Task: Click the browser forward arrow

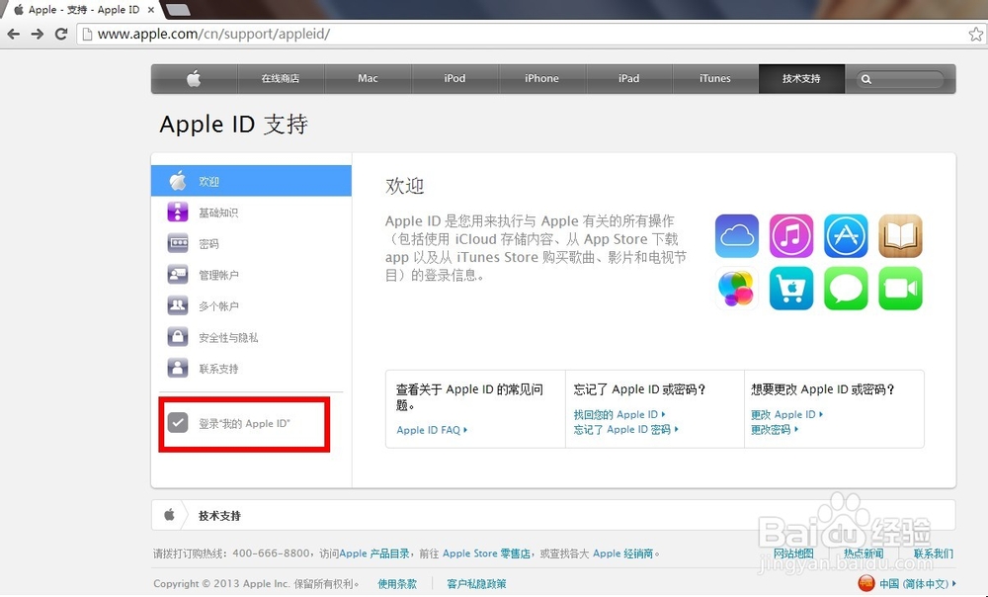Action: pos(38,34)
